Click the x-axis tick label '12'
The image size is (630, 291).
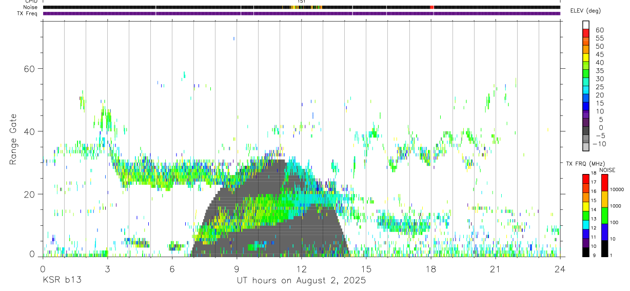[x=301, y=269]
